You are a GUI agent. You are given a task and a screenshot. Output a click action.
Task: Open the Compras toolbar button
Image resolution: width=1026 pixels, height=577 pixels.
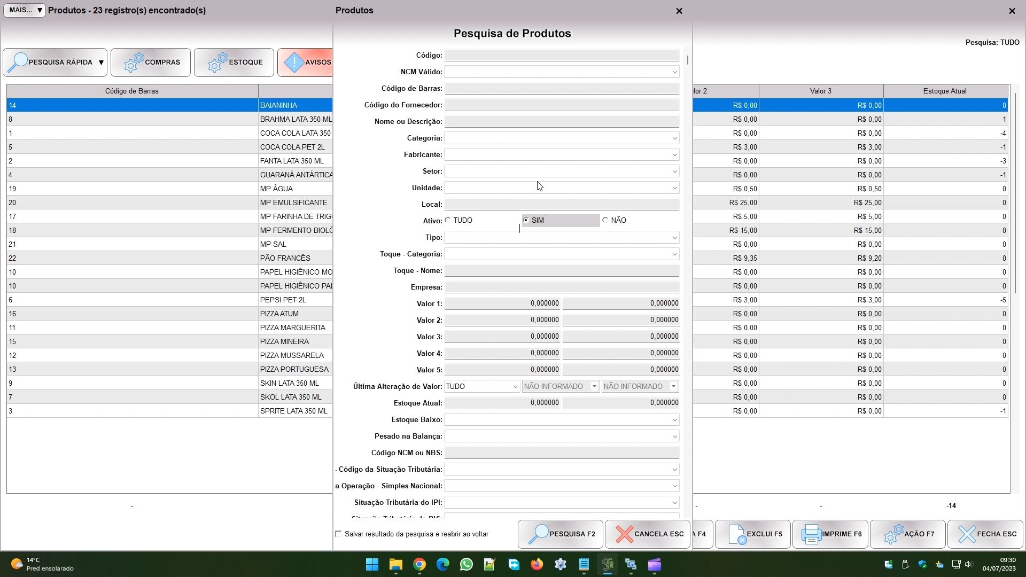[151, 63]
